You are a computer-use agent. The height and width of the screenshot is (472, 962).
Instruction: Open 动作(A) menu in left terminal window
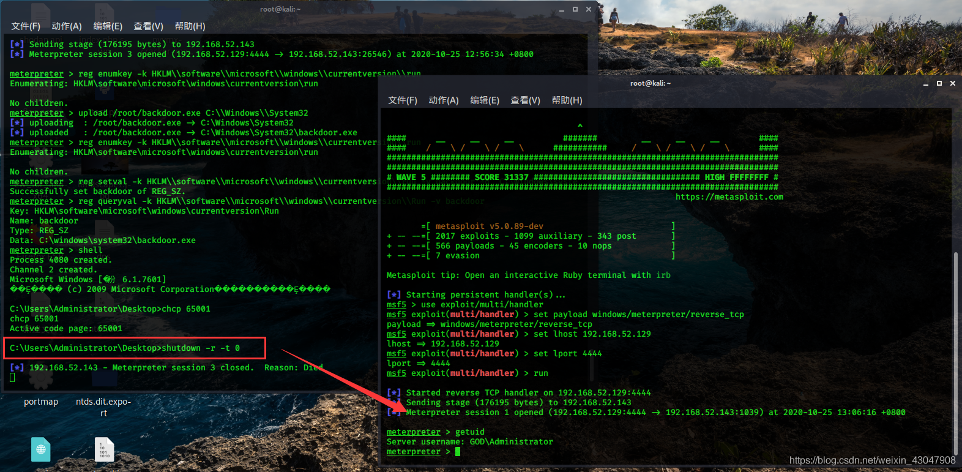point(67,26)
